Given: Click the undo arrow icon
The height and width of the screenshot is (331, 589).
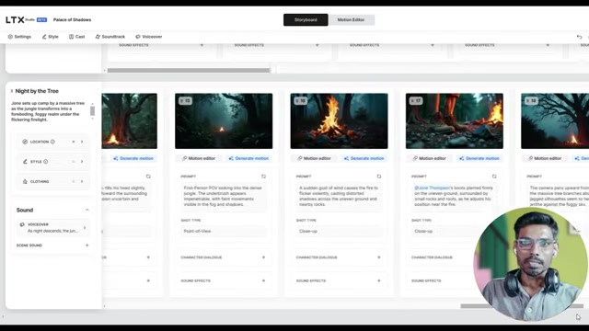Looking at the screenshot, I should pos(579,37).
